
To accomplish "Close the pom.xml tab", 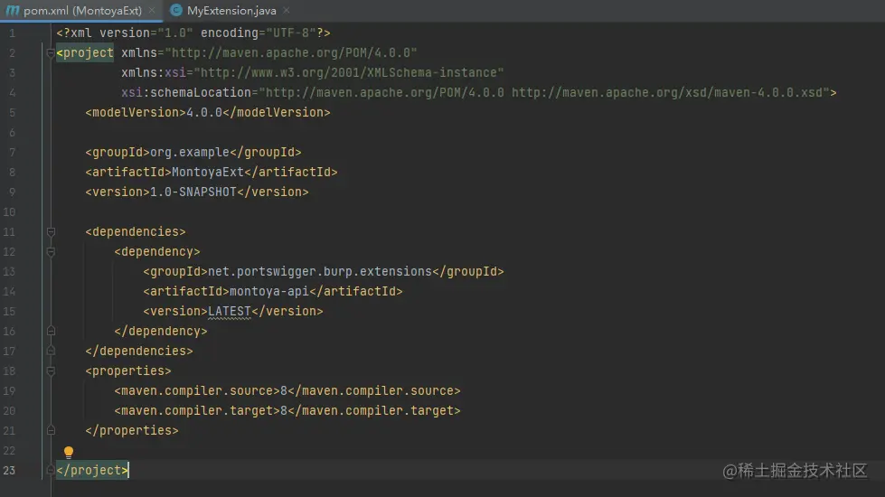I will [x=152, y=10].
